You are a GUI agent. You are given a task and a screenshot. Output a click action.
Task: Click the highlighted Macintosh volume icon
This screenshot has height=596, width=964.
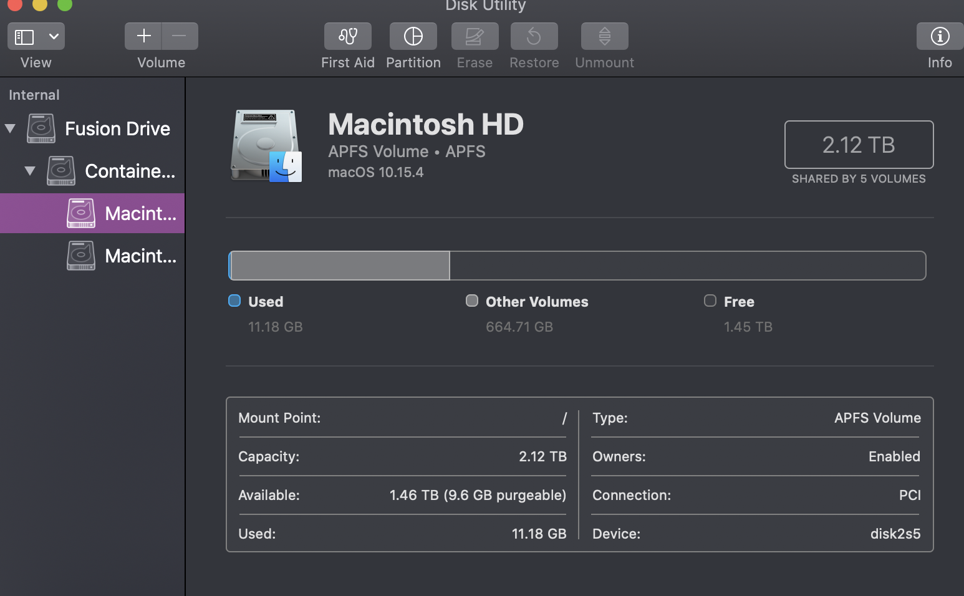(x=81, y=213)
